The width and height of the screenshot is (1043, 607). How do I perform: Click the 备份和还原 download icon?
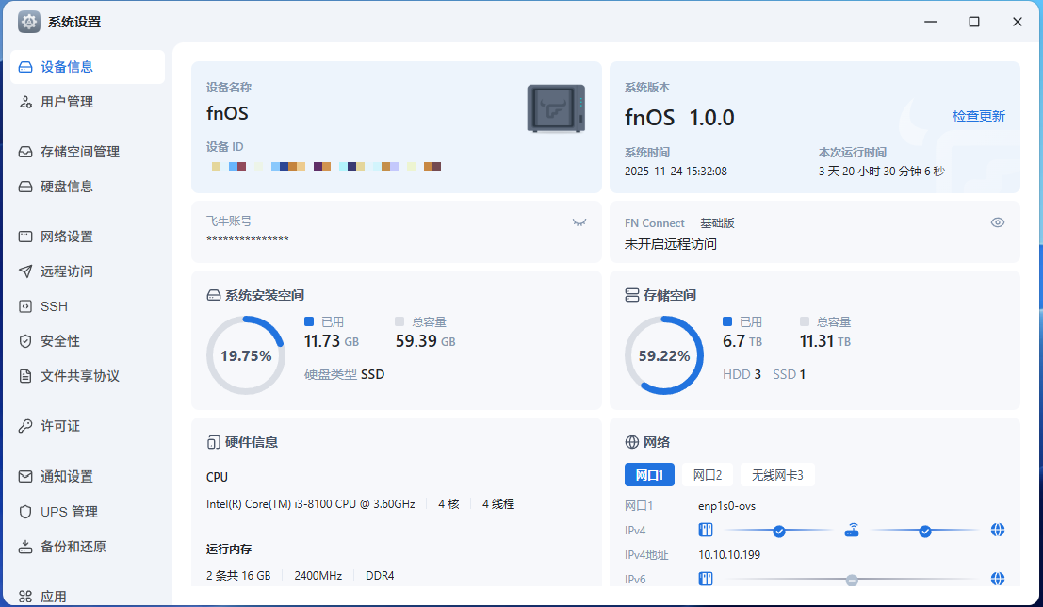point(25,547)
